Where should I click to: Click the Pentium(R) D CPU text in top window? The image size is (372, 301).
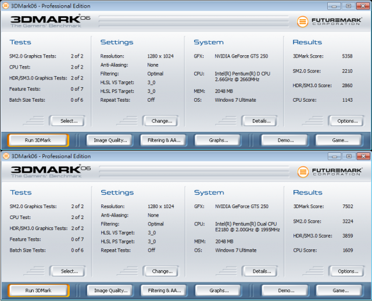point(242,76)
